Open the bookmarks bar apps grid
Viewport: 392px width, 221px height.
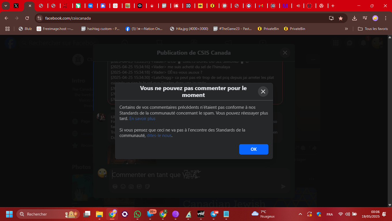click(x=7, y=29)
